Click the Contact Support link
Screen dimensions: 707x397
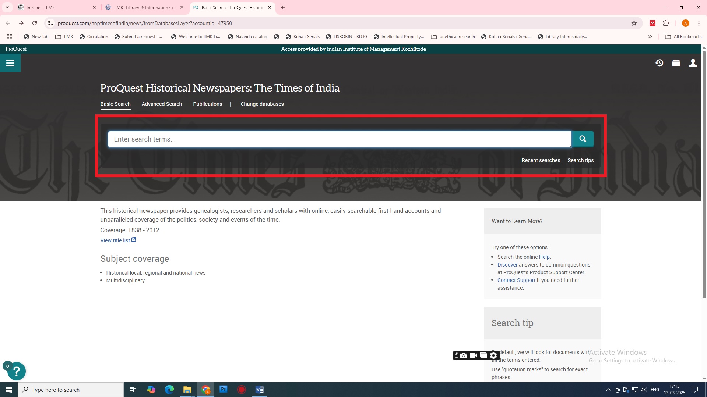[x=516, y=280]
